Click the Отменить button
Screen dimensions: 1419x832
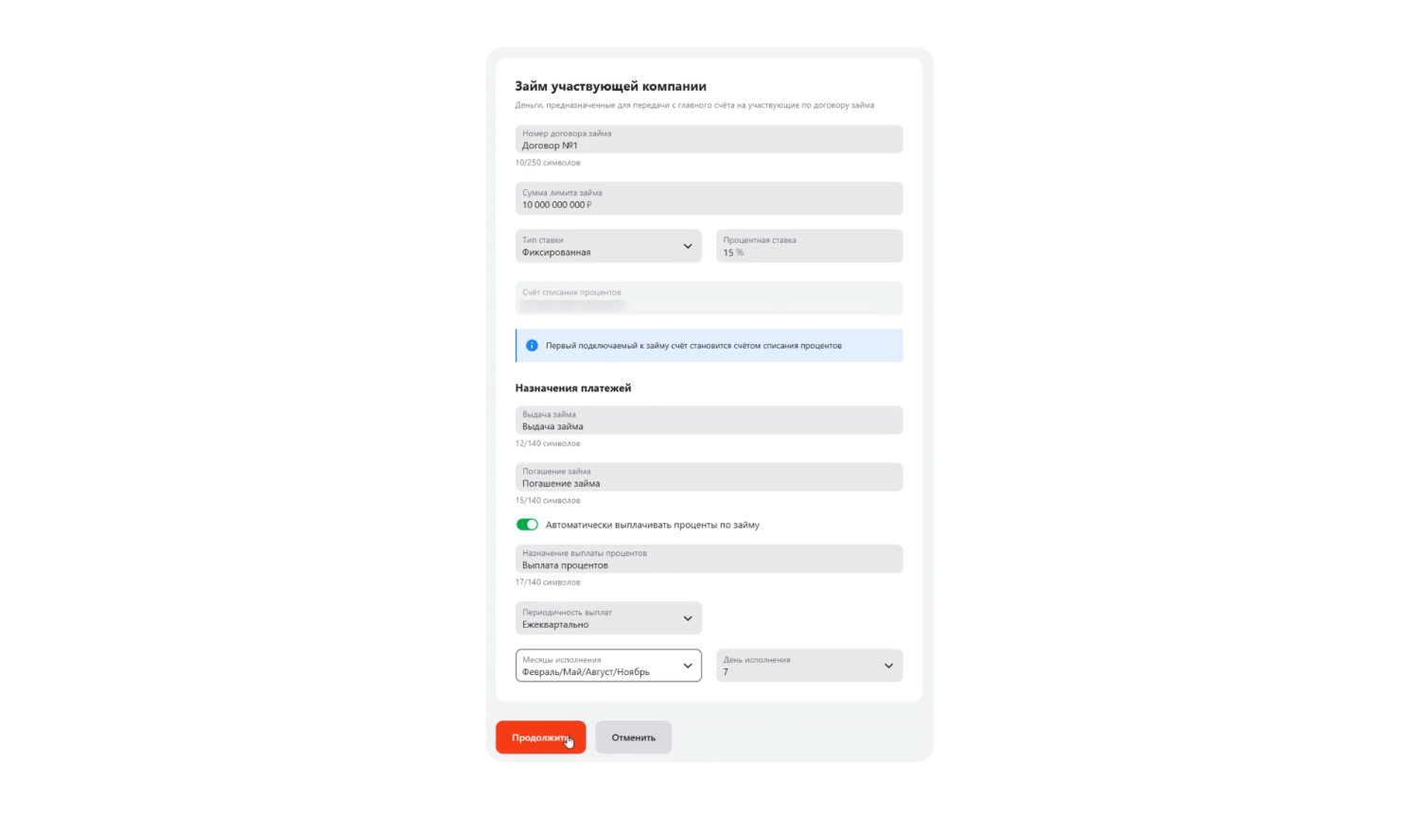633,737
